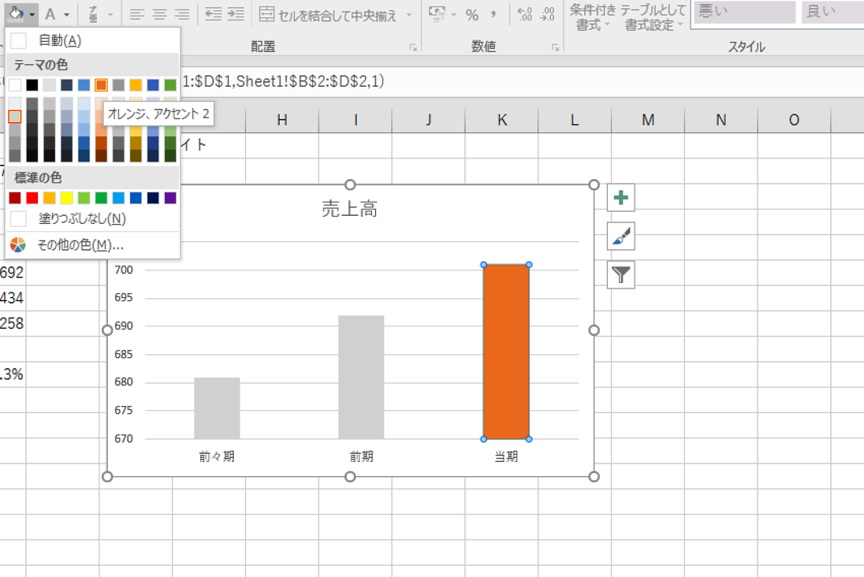
Task: Select the orange 当期 bar
Action: coord(506,352)
